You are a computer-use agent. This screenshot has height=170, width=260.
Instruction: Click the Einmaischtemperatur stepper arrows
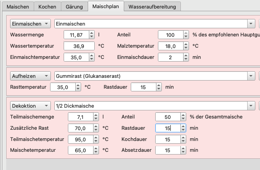91,57
